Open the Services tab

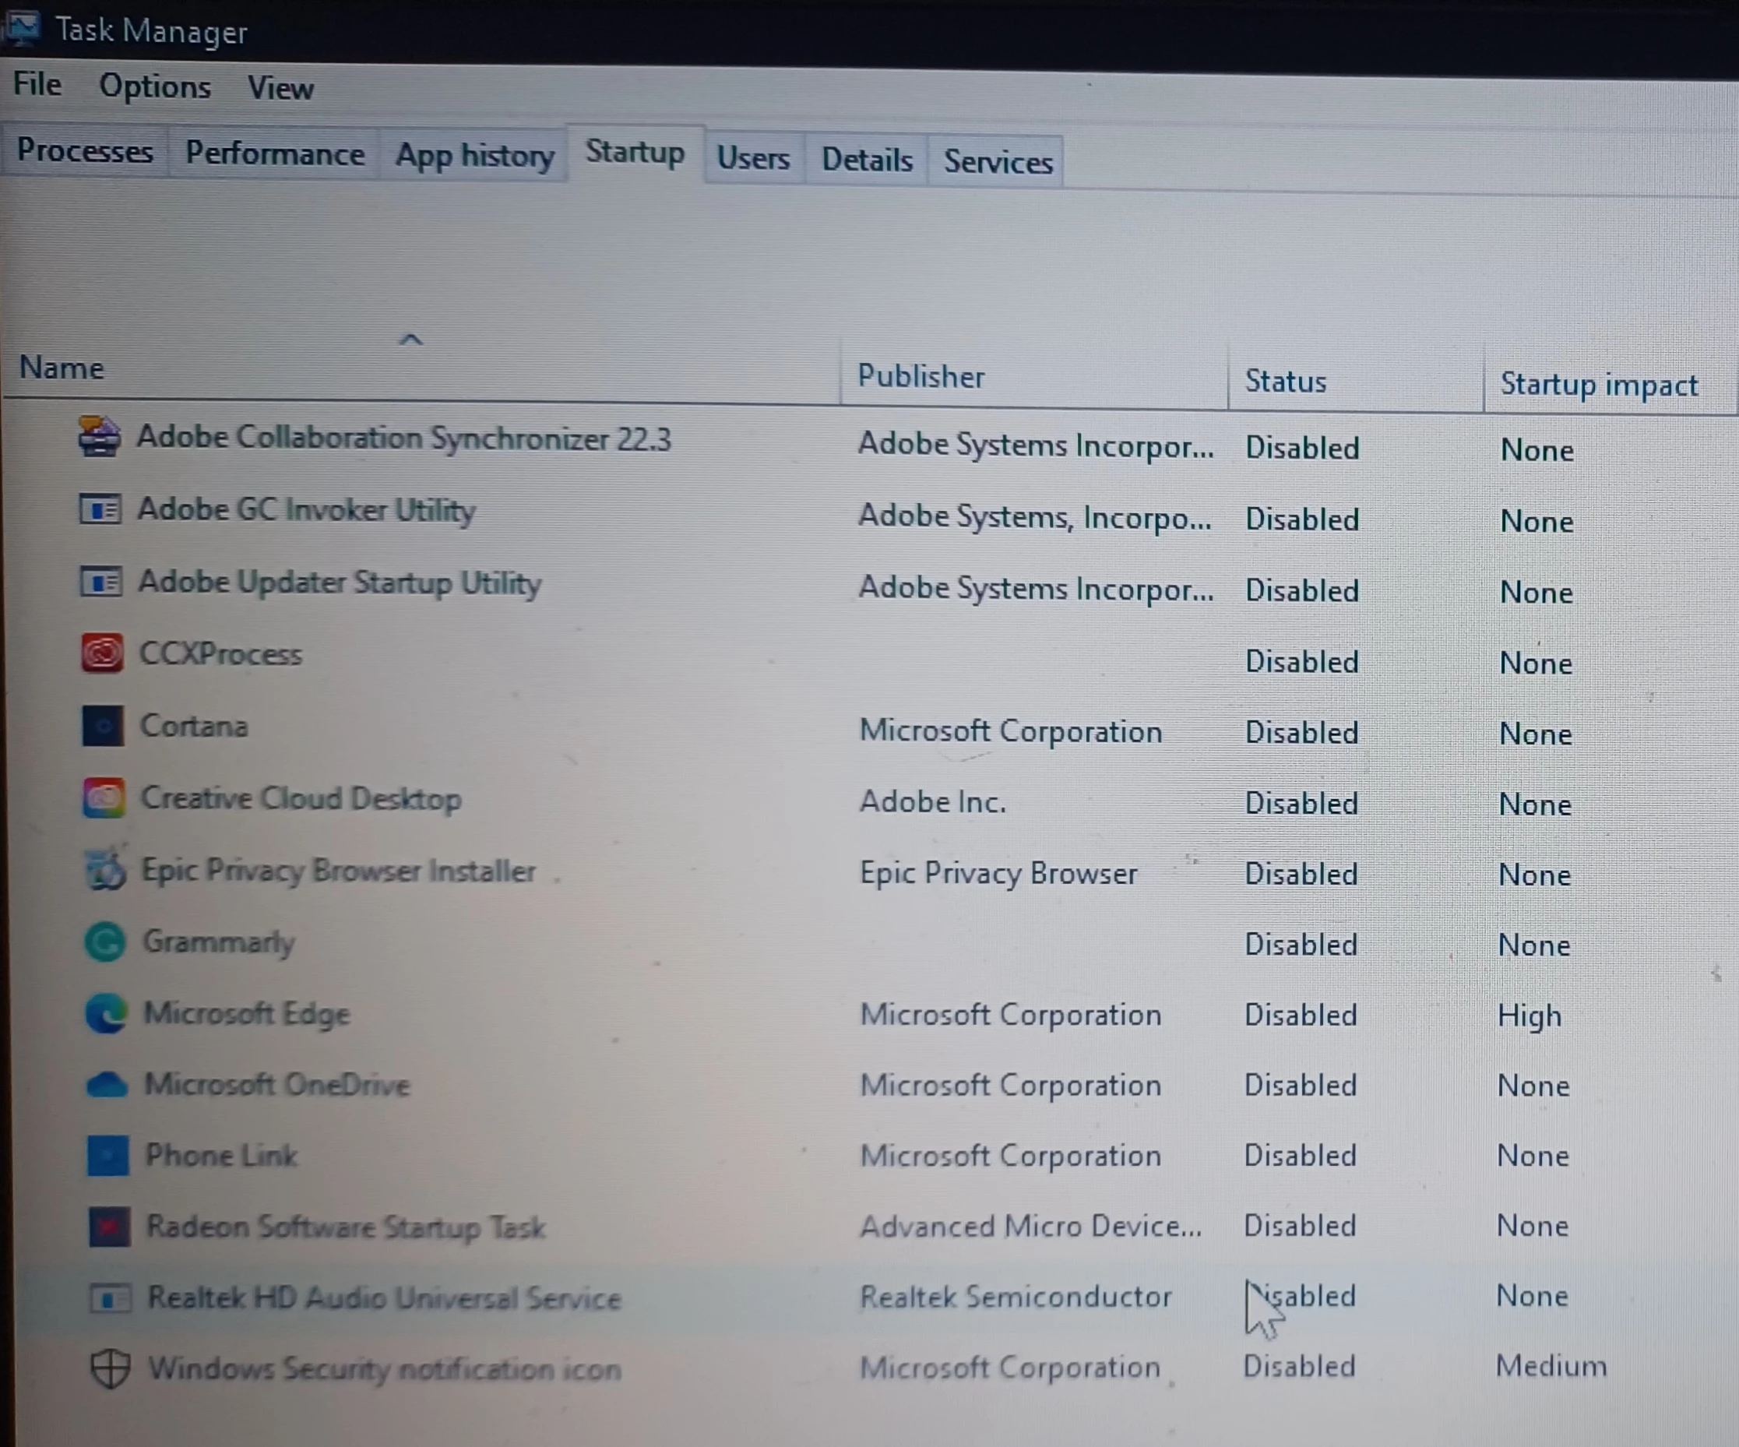coord(998,161)
